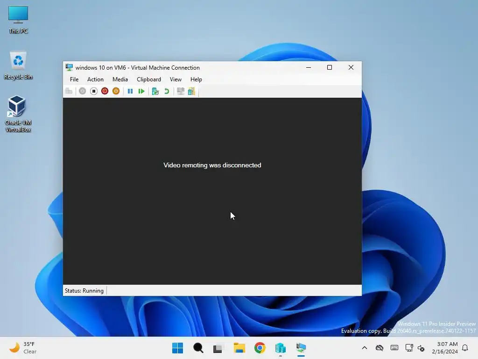Viewport: 478px width, 359px height.
Task: Switch to Hyper-V Manager in the taskbar
Action: point(281,348)
